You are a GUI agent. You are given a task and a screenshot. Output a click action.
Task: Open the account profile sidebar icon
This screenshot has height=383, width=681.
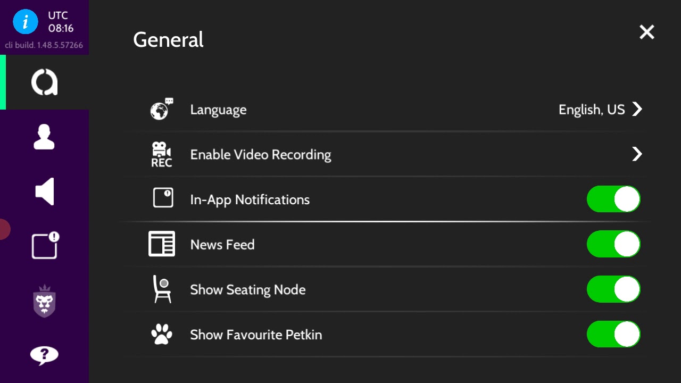point(44,137)
